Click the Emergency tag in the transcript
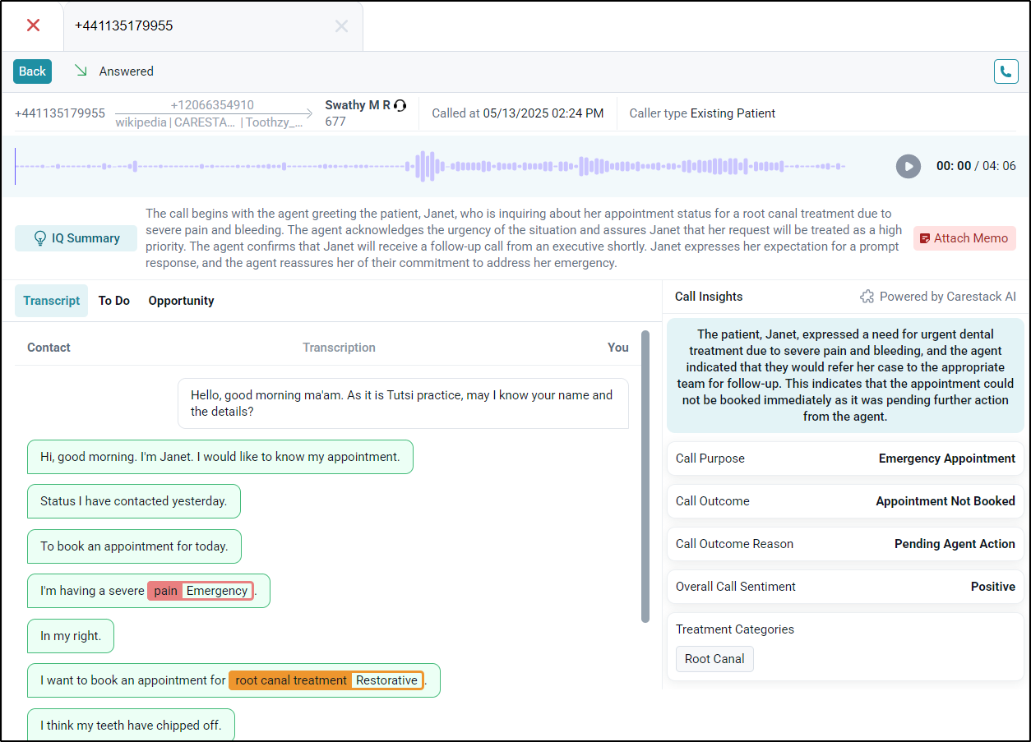The image size is (1031, 742). pos(216,590)
